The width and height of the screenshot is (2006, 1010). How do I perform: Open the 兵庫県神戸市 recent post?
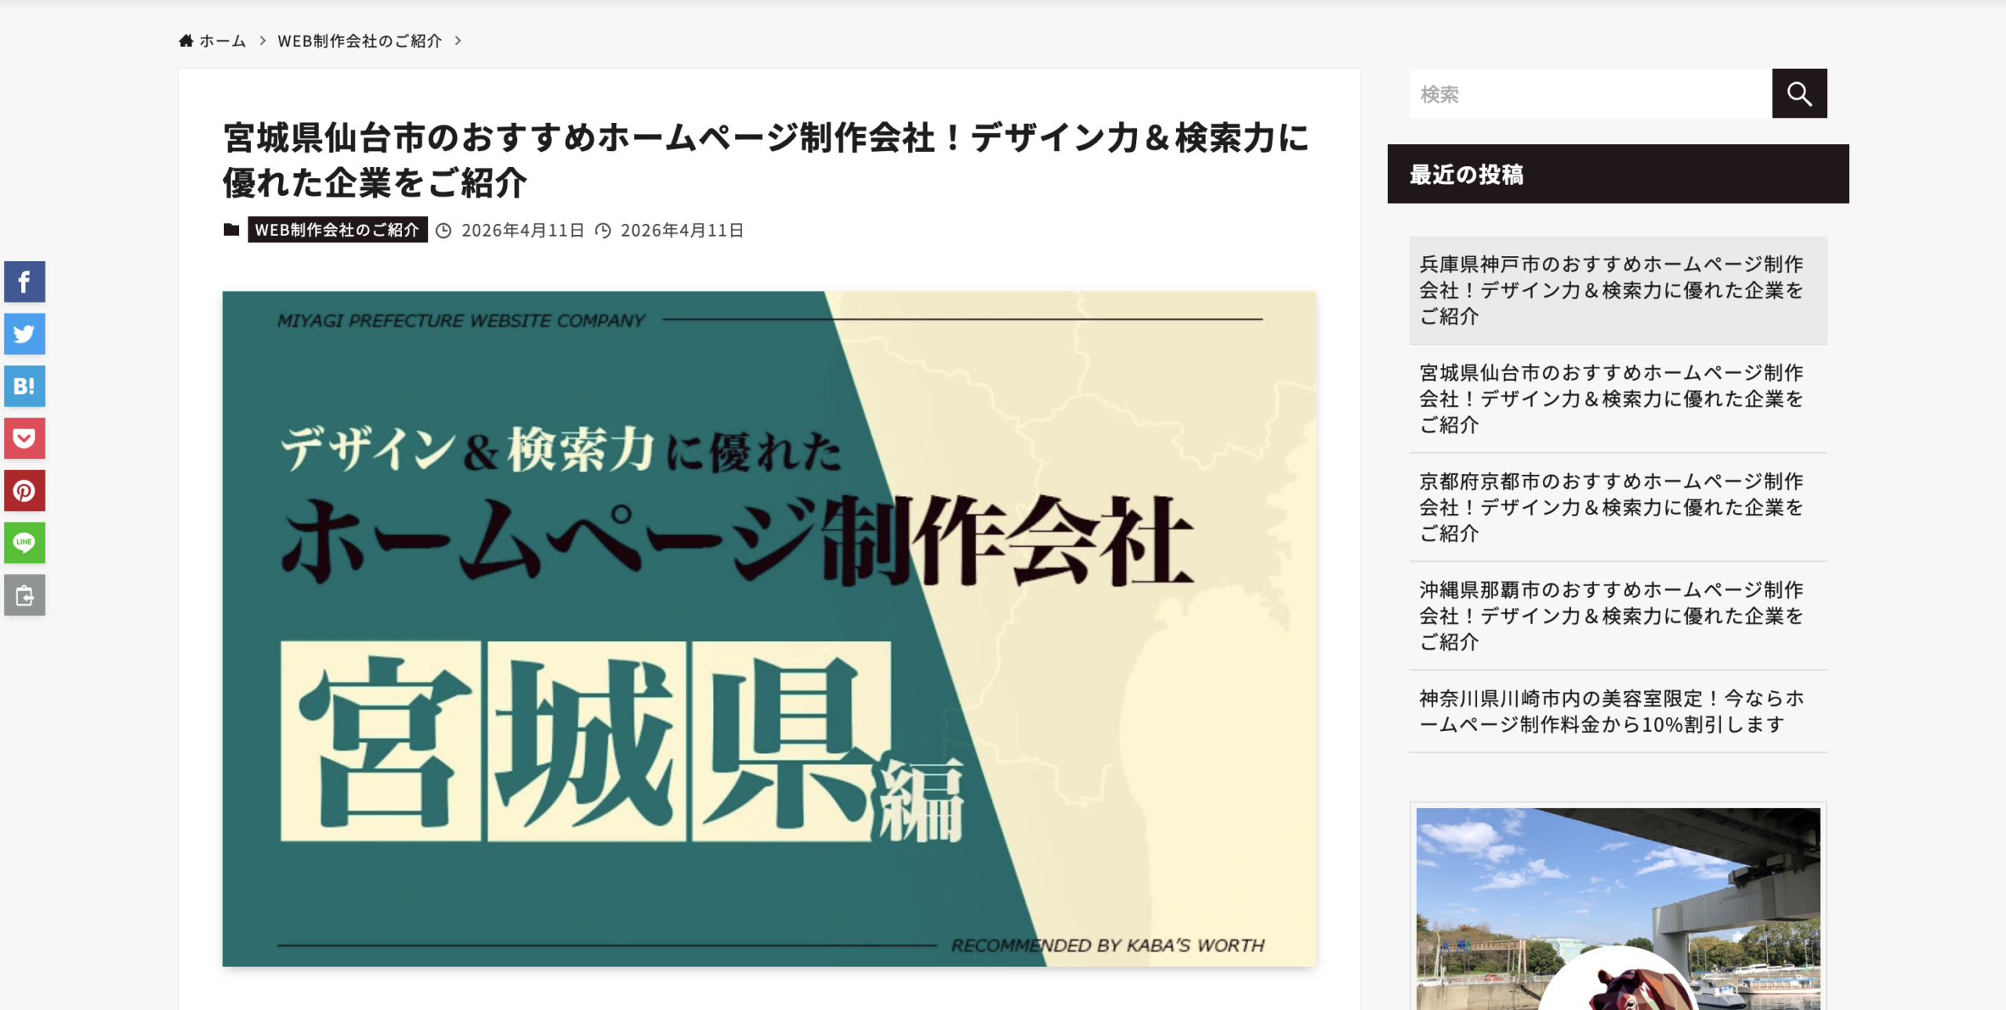(x=1611, y=290)
